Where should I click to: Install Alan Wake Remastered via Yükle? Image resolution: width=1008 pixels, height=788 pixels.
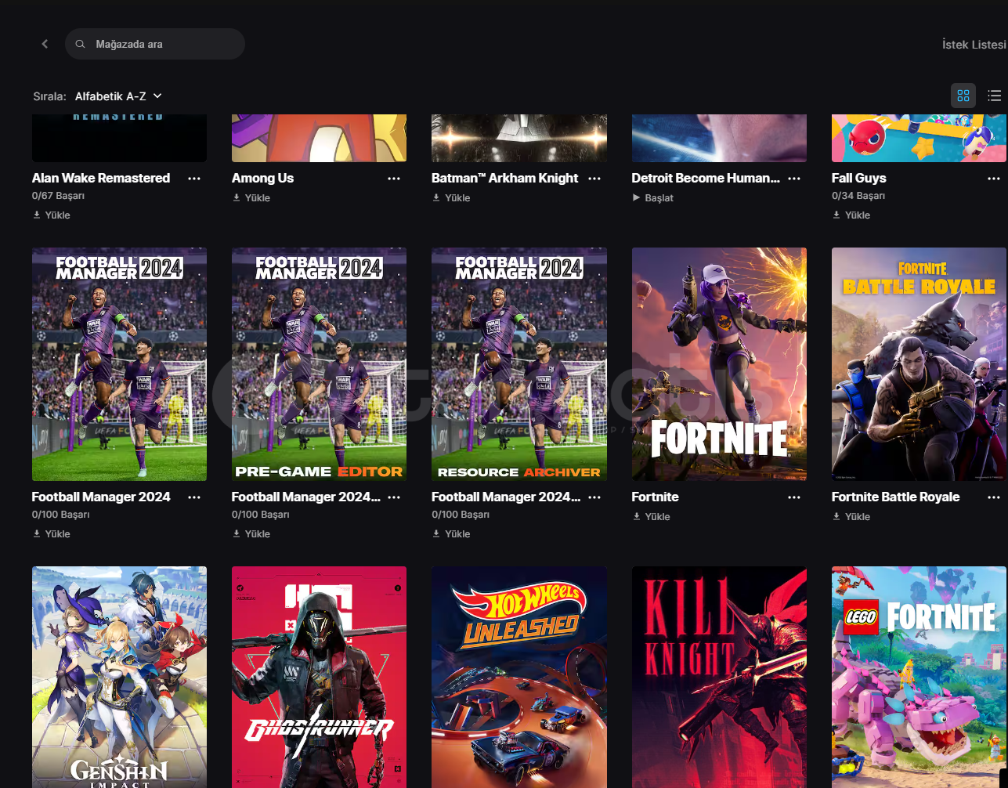52,215
